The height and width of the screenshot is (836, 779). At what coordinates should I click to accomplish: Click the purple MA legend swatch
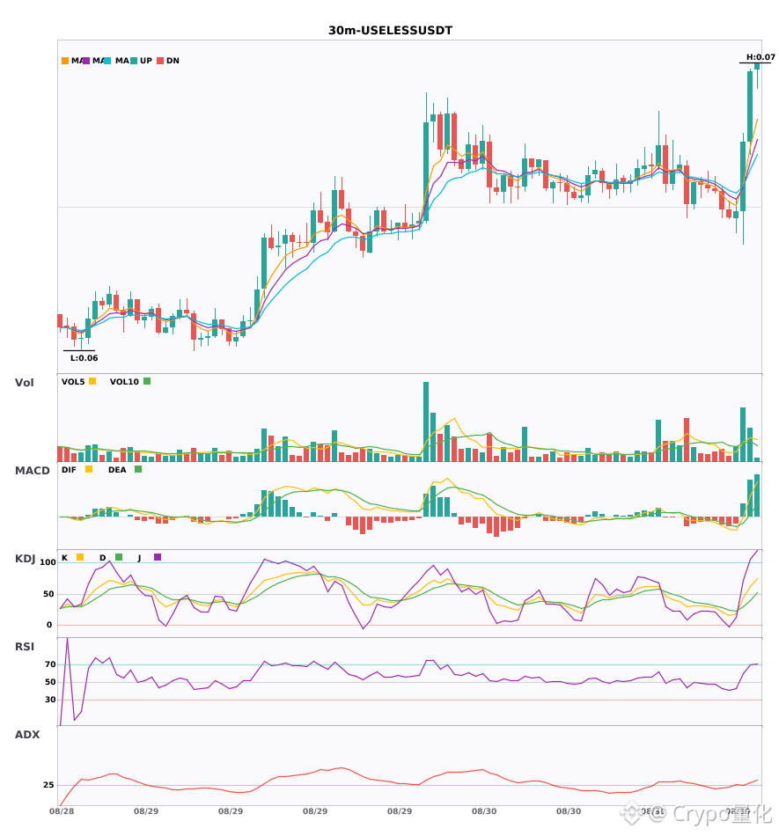86,61
